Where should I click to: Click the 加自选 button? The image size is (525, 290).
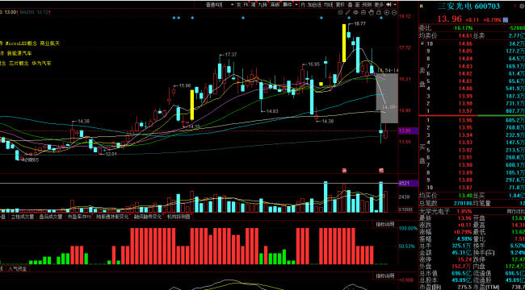click(x=314, y=5)
